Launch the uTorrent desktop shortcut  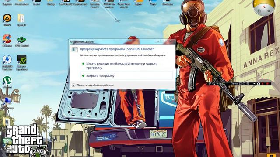point(7,82)
